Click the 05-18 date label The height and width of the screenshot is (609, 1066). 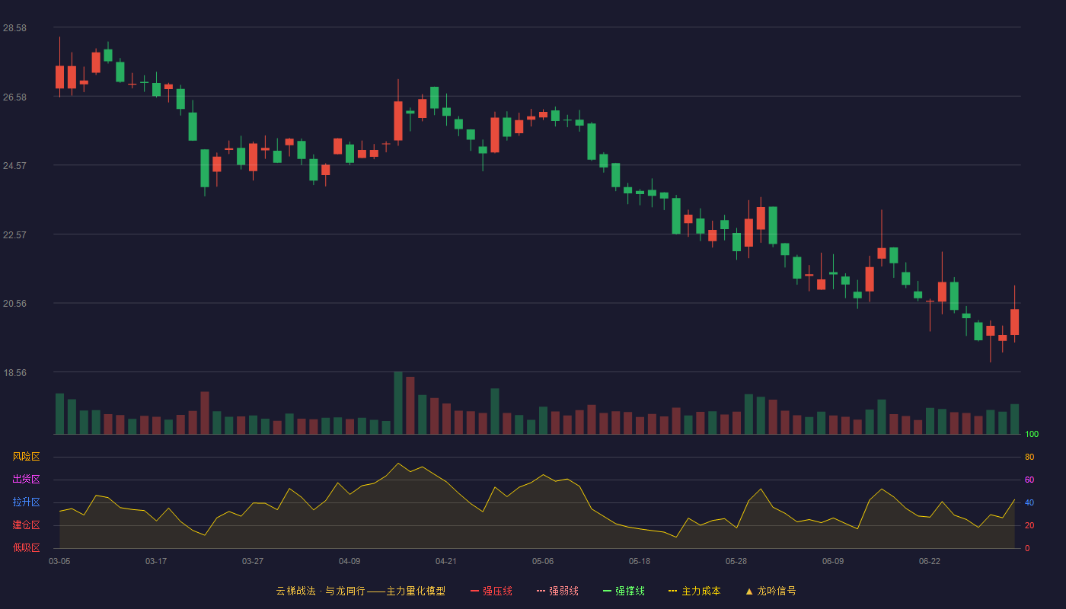[x=640, y=561]
